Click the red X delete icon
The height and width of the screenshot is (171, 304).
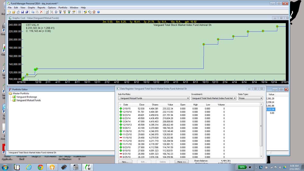click(41, 12)
